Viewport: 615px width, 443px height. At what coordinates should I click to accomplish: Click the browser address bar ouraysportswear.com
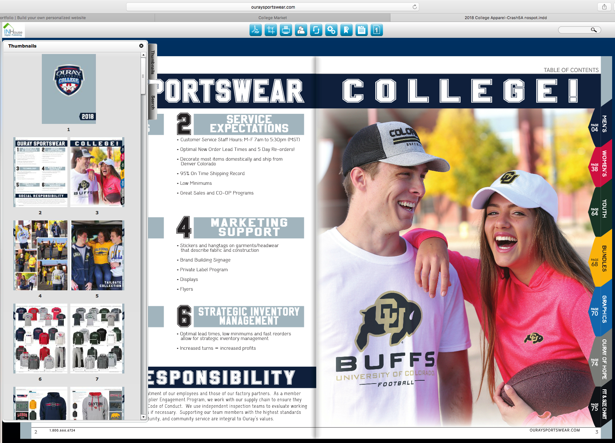pos(273,7)
